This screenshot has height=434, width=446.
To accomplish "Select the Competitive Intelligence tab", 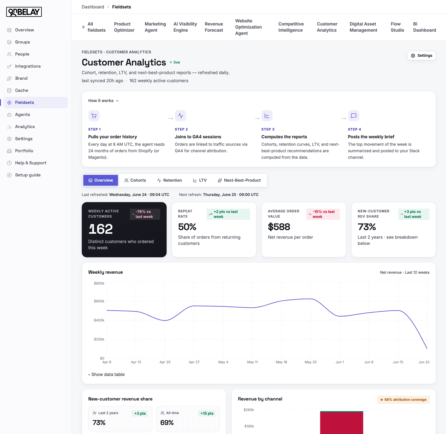I will [291, 27].
